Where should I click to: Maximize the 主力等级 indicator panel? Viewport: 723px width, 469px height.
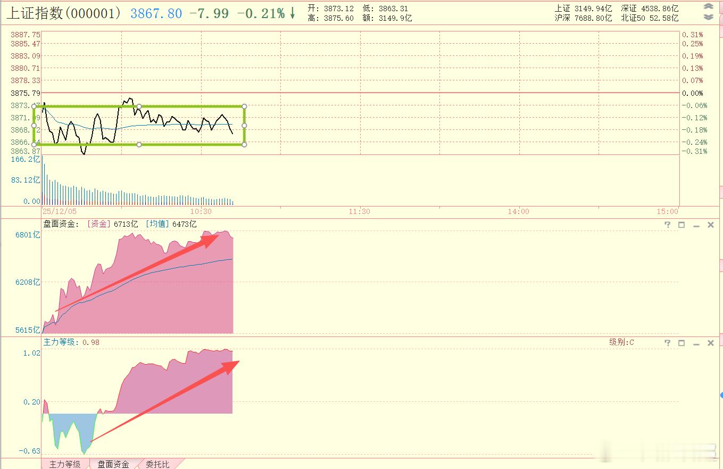682,343
